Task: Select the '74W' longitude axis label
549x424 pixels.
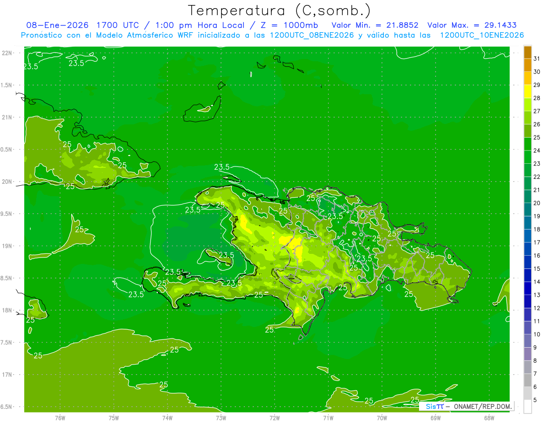Action: pos(167,418)
